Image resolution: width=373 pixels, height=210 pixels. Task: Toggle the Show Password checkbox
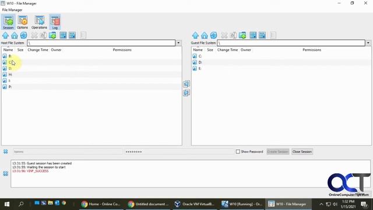pos(238,152)
